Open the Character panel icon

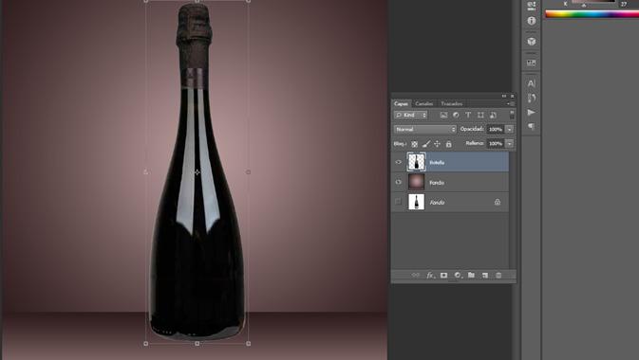click(x=532, y=83)
